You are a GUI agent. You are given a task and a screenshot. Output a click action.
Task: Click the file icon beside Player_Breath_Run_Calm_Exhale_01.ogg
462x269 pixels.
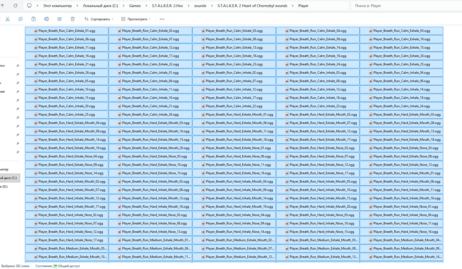[36, 31]
